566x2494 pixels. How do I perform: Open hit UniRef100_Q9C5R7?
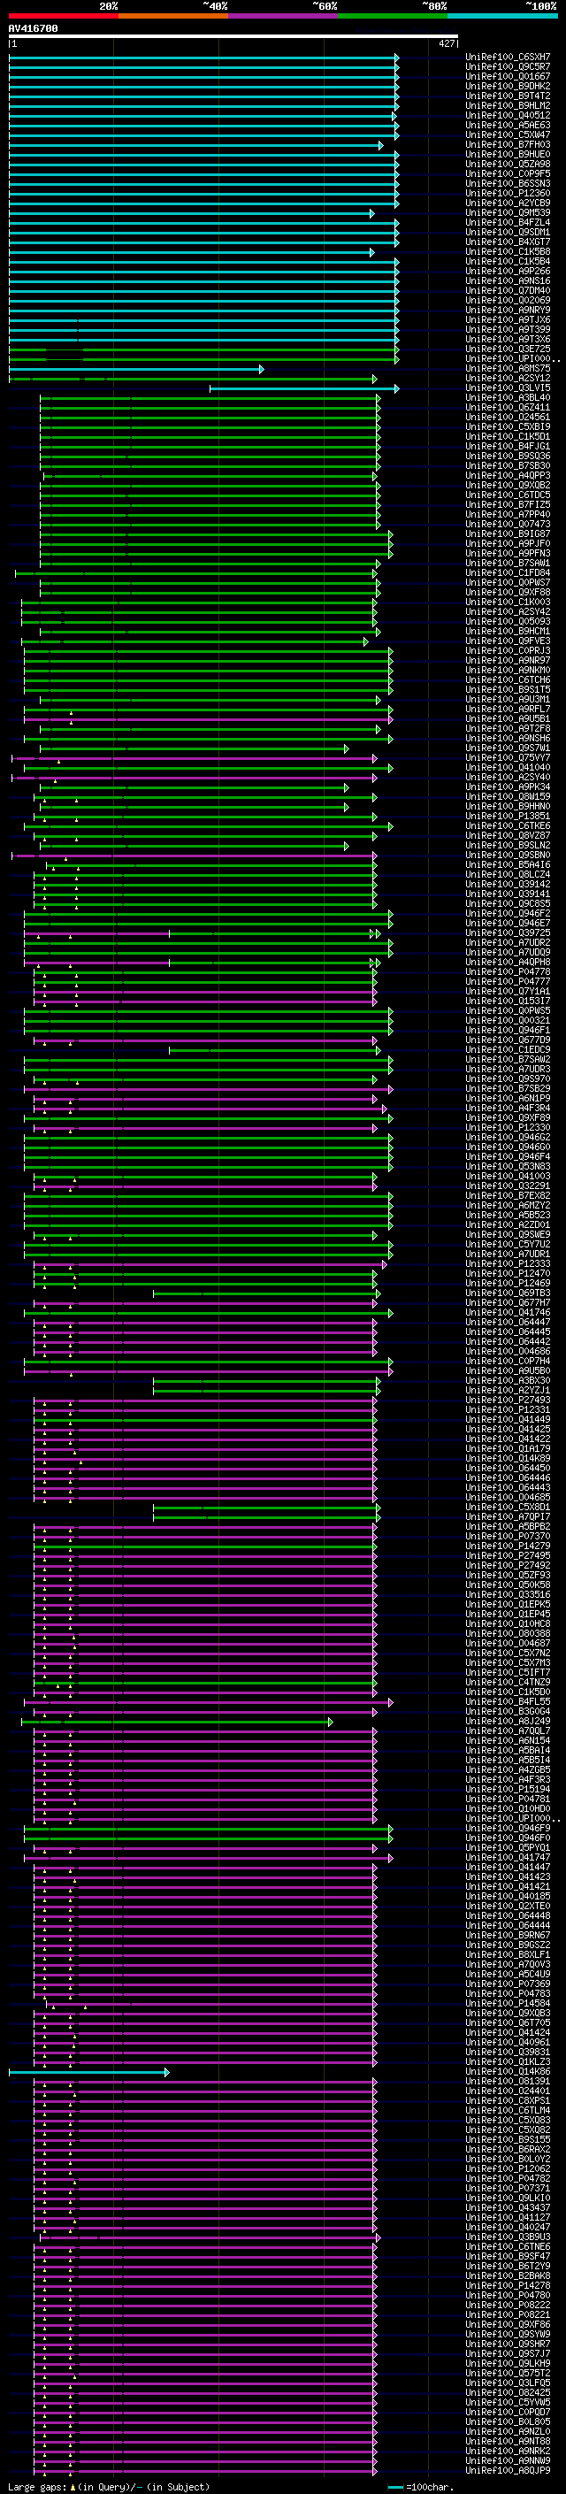click(x=508, y=67)
